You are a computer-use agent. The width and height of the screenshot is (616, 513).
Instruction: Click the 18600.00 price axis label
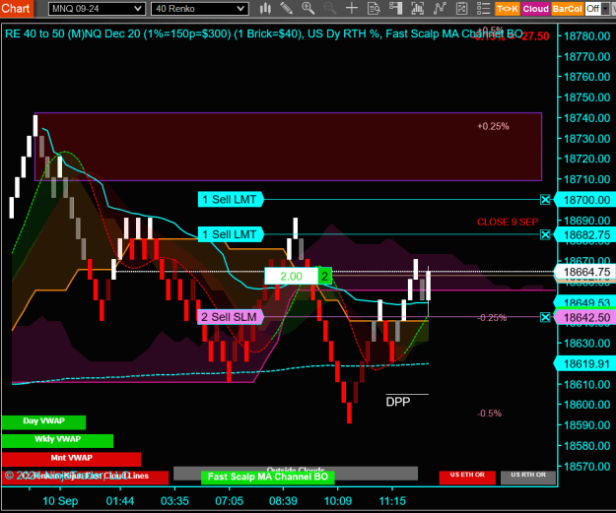tap(587, 405)
